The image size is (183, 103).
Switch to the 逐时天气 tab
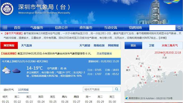tap(9, 90)
